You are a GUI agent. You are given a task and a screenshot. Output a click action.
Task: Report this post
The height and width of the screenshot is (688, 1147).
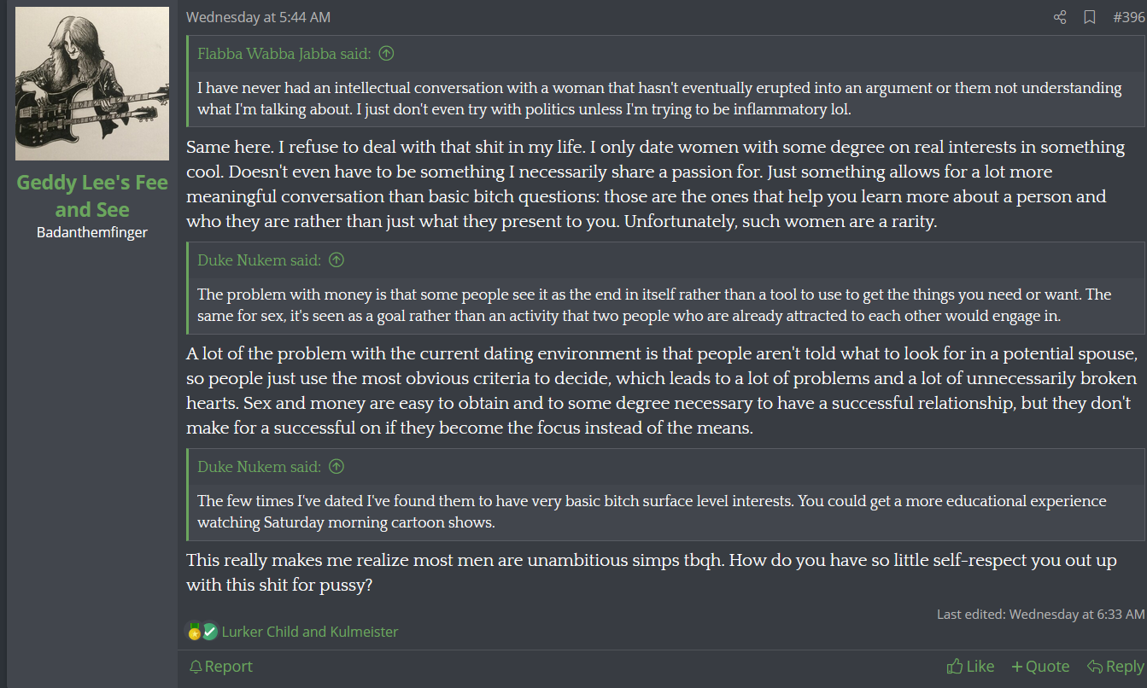pyautogui.click(x=220, y=667)
